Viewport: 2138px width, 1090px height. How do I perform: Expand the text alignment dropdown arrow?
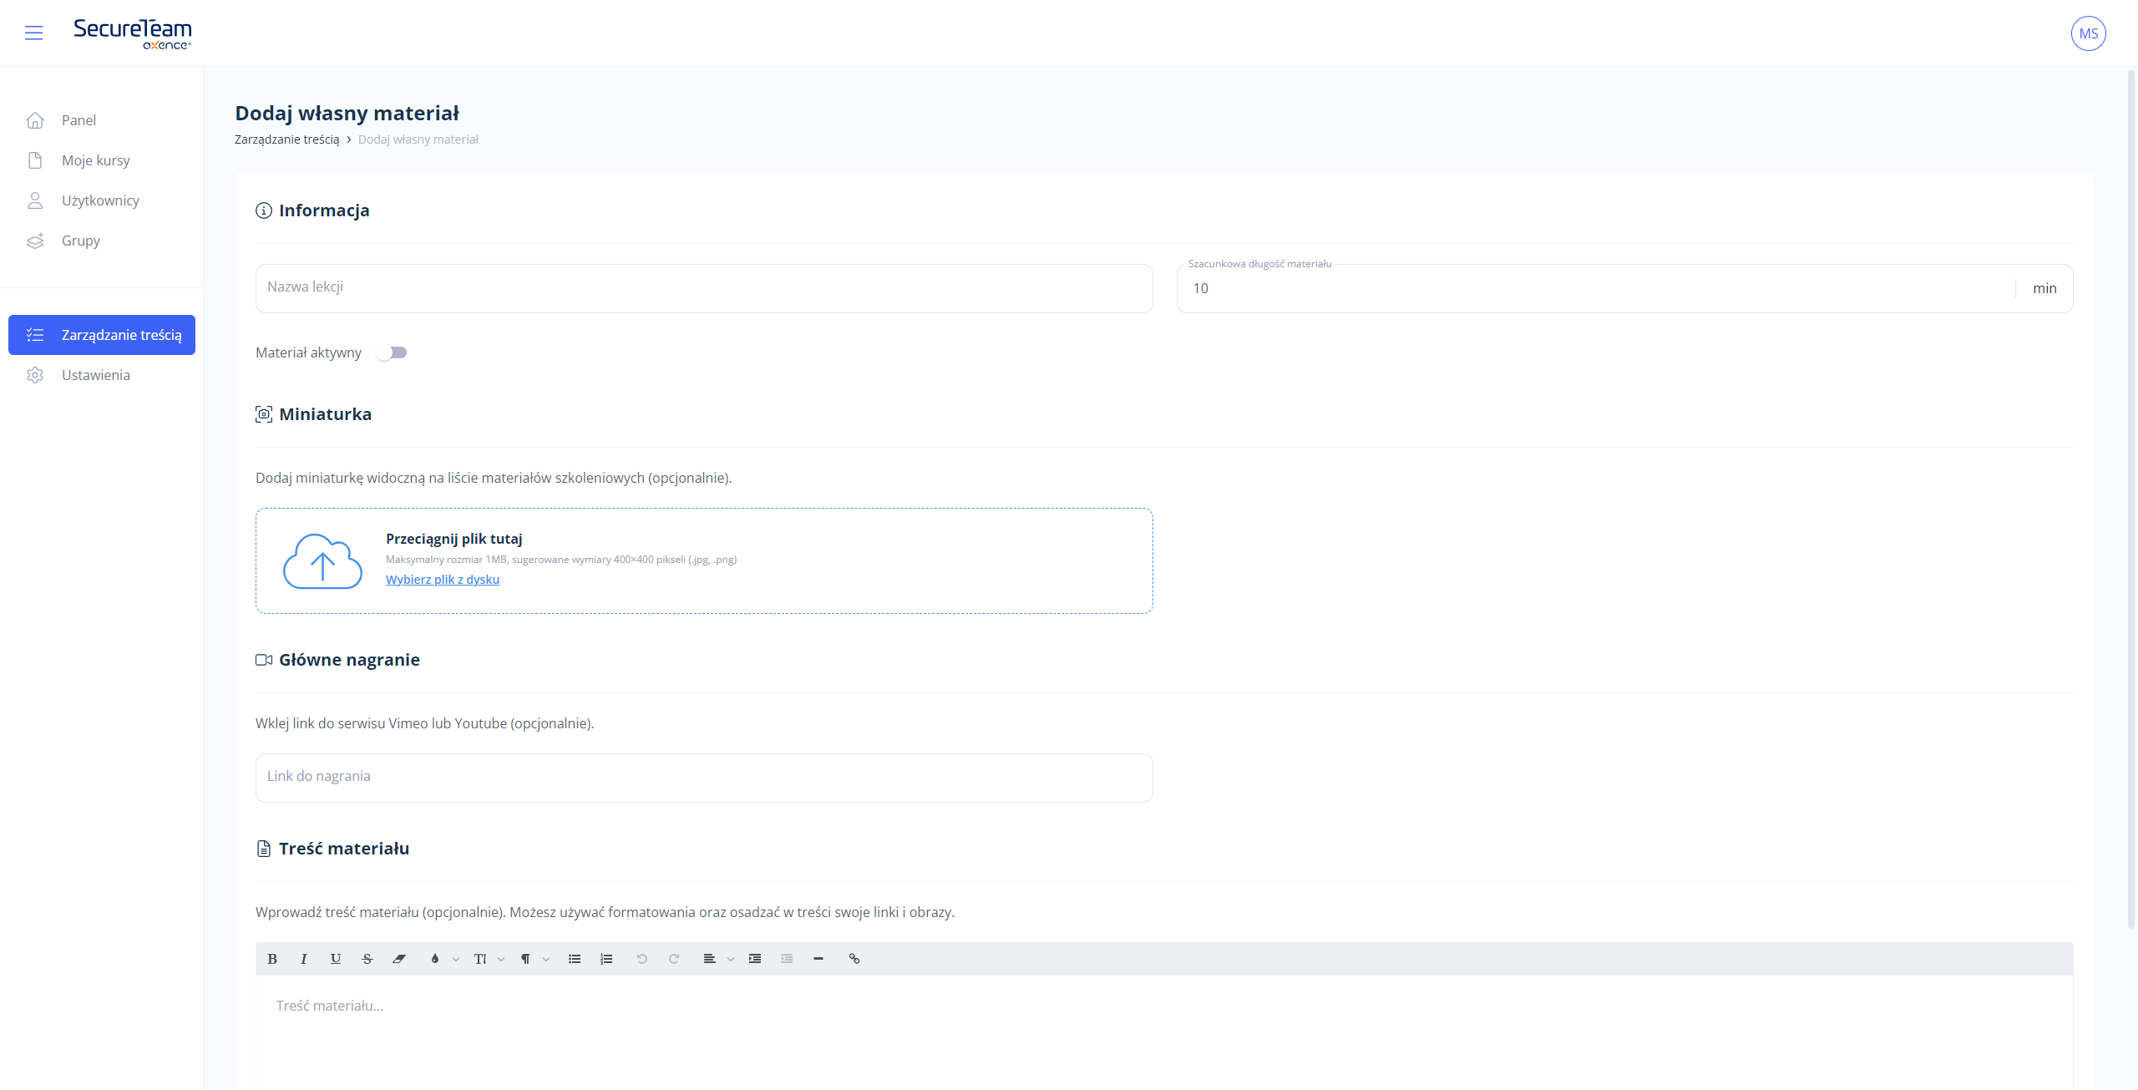[x=731, y=960]
